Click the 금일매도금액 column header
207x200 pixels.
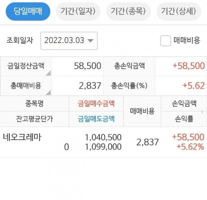96,119
